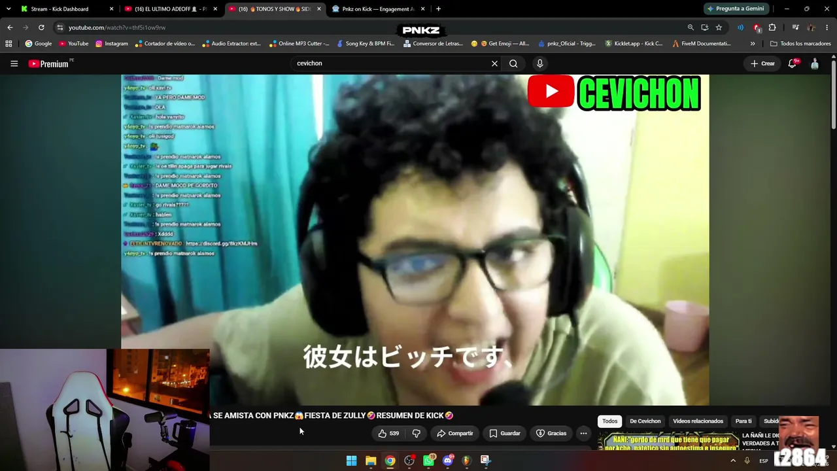Select the 'De Cevichon' filter chip
Image resolution: width=837 pixels, height=471 pixels.
click(645, 421)
